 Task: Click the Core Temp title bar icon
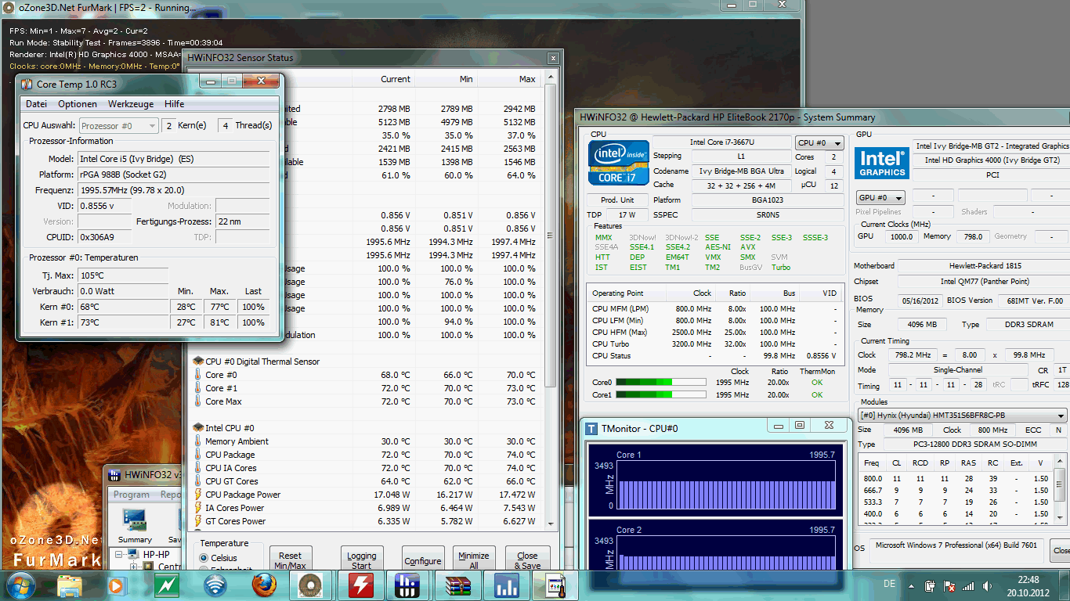pyautogui.click(x=27, y=84)
